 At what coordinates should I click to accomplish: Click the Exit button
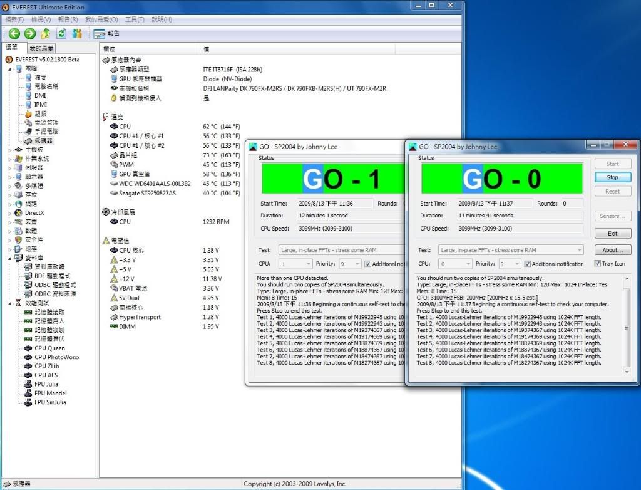click(612, 233)
